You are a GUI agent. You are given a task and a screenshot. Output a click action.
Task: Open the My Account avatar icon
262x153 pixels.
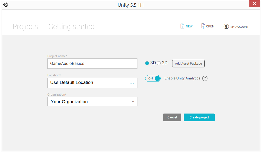coord(226,26)
